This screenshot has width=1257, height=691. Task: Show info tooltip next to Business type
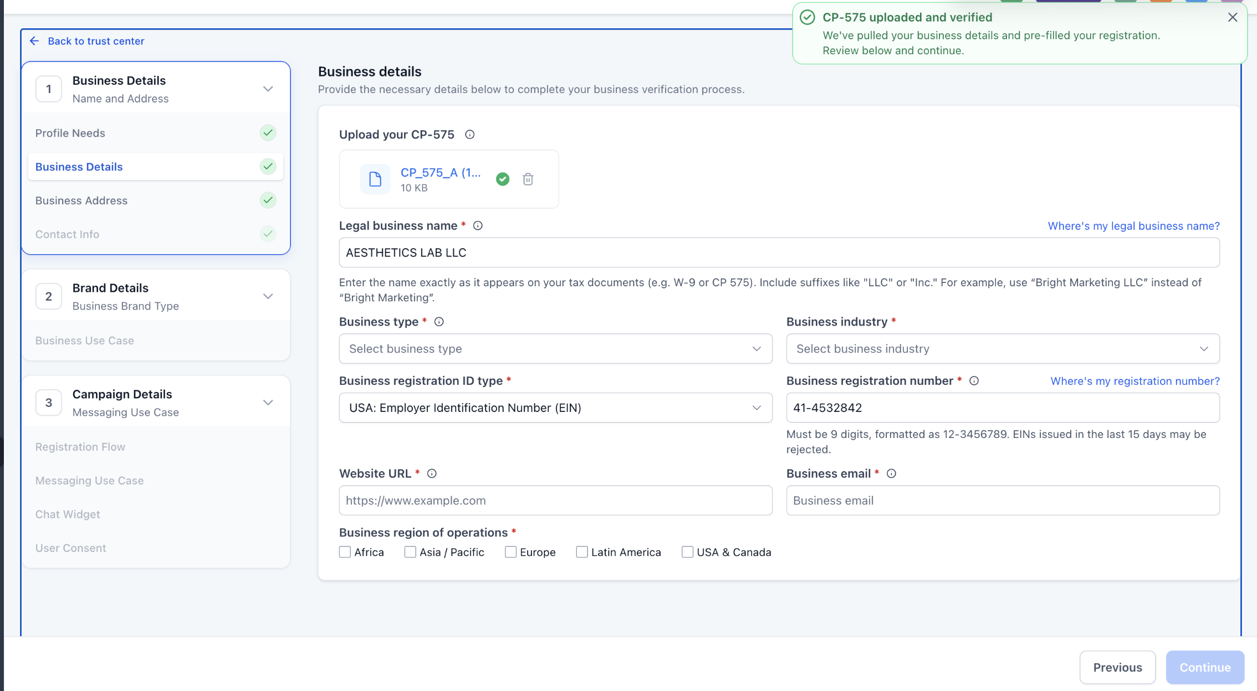[439, 322]
